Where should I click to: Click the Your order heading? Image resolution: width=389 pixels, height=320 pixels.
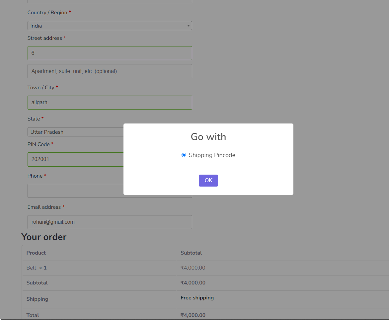pyautogui.click(x=43, y=237)
